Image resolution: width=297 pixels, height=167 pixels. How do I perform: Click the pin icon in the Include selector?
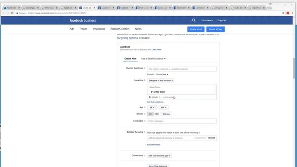(150, 97)
